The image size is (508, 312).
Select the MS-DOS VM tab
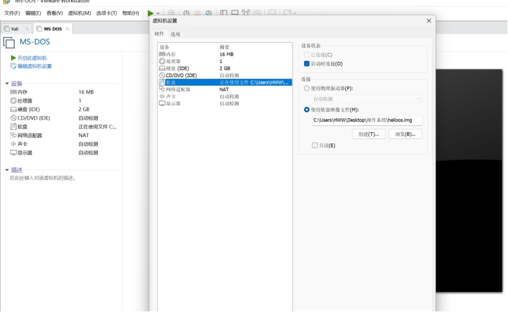[x=53, y=29]
